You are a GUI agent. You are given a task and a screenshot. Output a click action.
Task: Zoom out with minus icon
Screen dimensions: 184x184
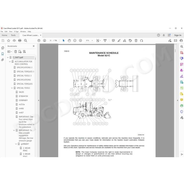pyautogui.click(x=75, y=40)
